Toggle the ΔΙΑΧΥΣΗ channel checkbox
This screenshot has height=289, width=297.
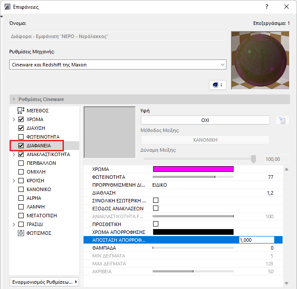point(21,128)
